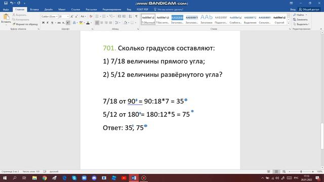Show paragraph marks with pilcrow icon

pos(136,16)
